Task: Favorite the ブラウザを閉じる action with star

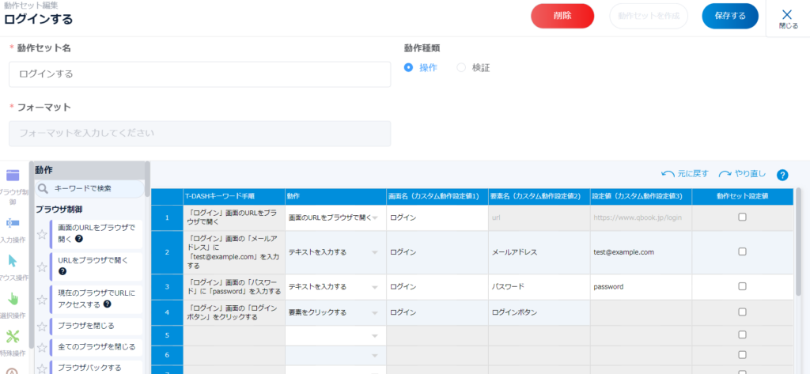Action: pyautogui.click(x=43, y=325)
